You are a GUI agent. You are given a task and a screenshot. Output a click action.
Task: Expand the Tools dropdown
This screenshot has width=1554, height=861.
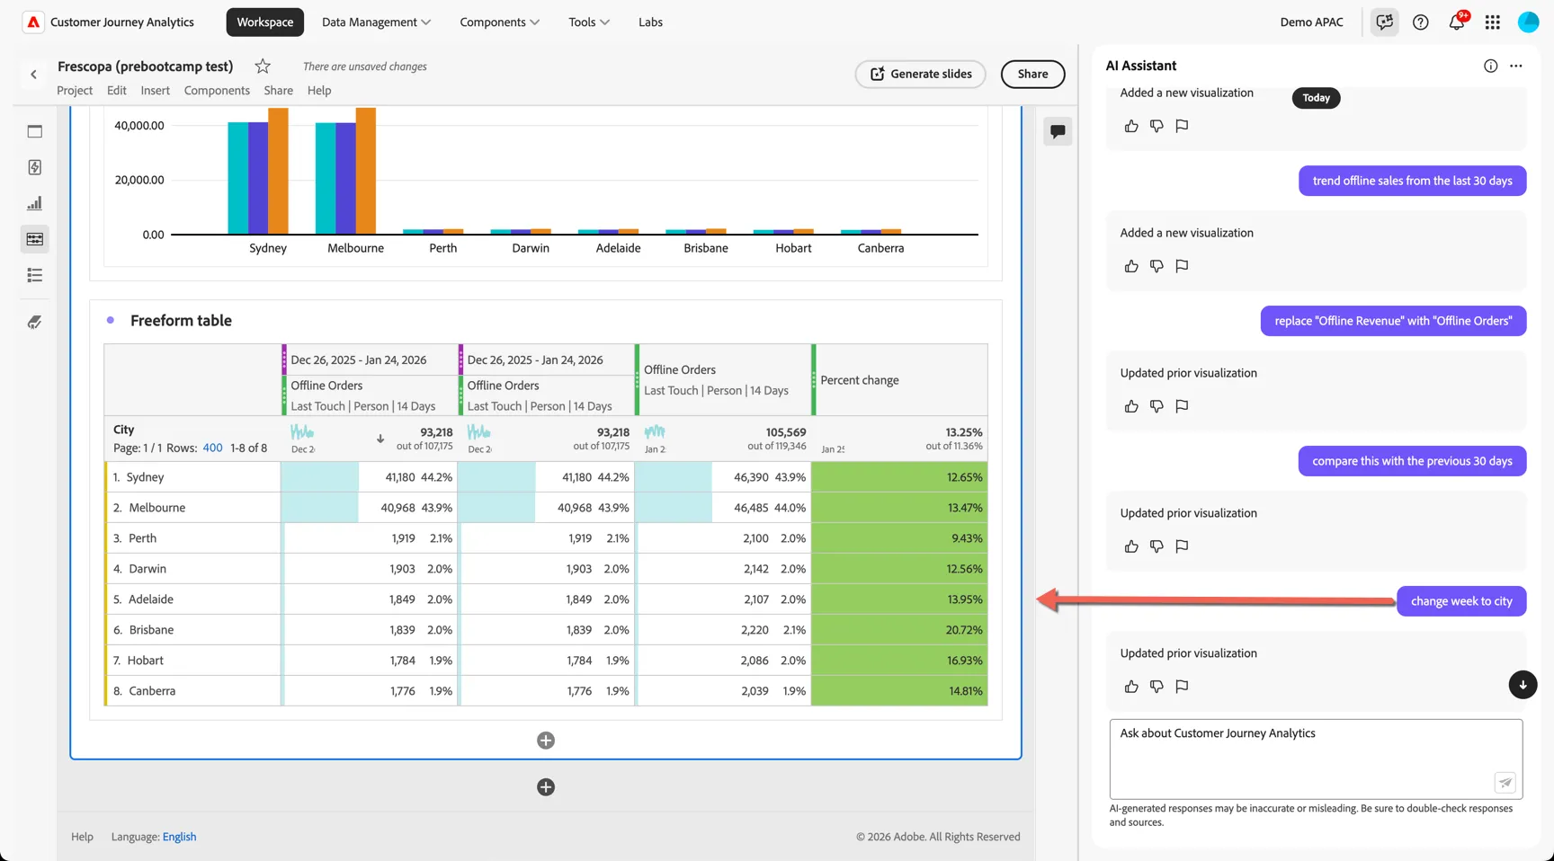[x=589, y=22]
